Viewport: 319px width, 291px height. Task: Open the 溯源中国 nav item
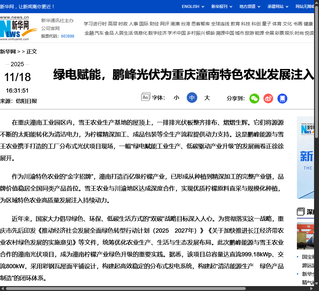coord(225,33)
